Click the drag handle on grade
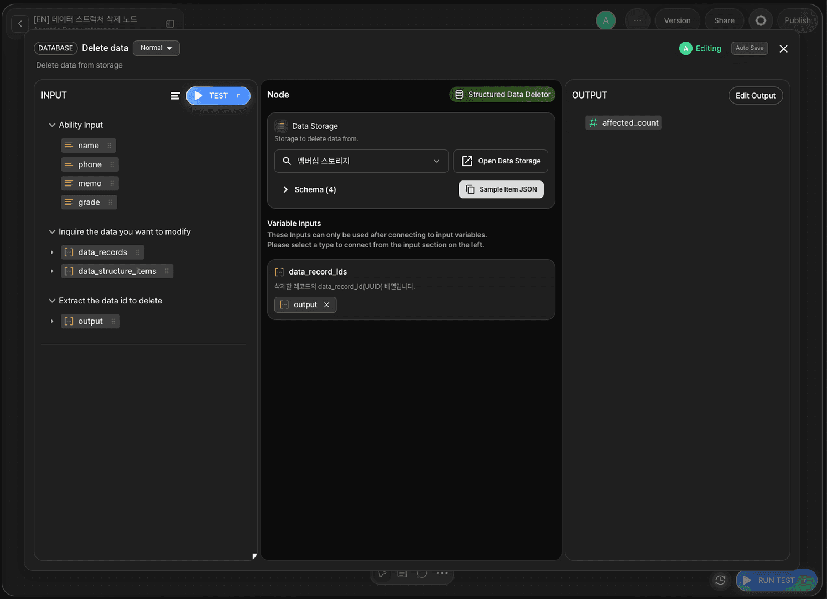 click(x=111, y=202)
